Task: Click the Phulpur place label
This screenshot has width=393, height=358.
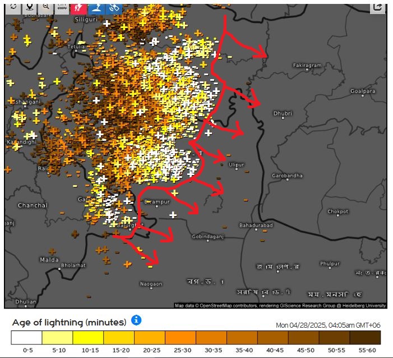Action: pyautogui.click(x=330, y=264)
